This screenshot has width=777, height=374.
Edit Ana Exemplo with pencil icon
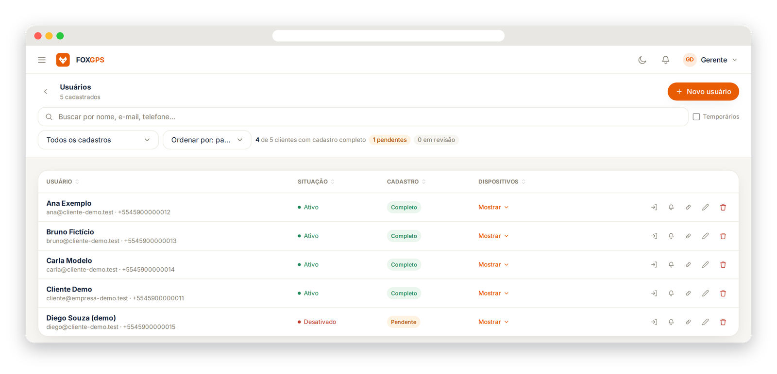tap(706, 208)
